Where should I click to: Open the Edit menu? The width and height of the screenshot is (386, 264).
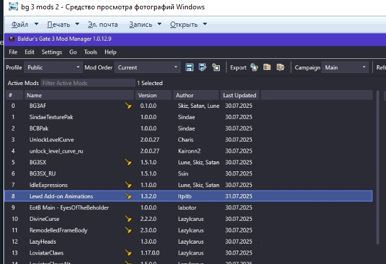click(29, 52)
